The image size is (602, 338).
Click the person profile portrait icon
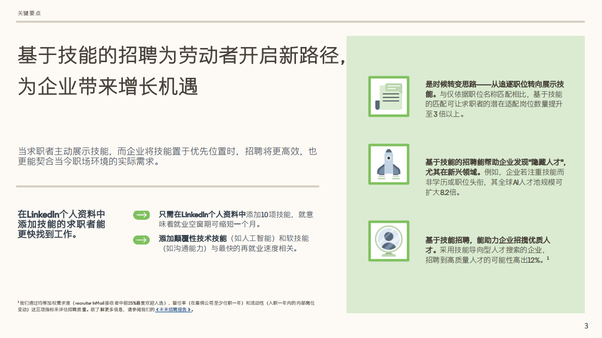point(389,241)
